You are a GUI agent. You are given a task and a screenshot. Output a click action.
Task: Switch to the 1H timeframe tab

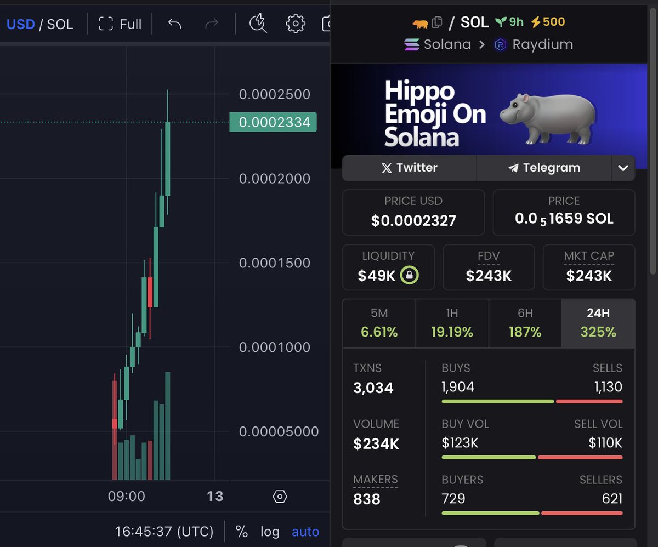(452, 323)
